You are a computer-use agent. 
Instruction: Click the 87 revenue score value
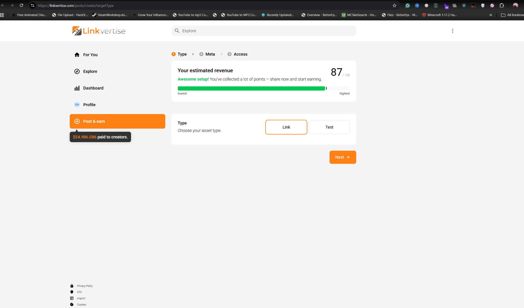pos(336,72)
